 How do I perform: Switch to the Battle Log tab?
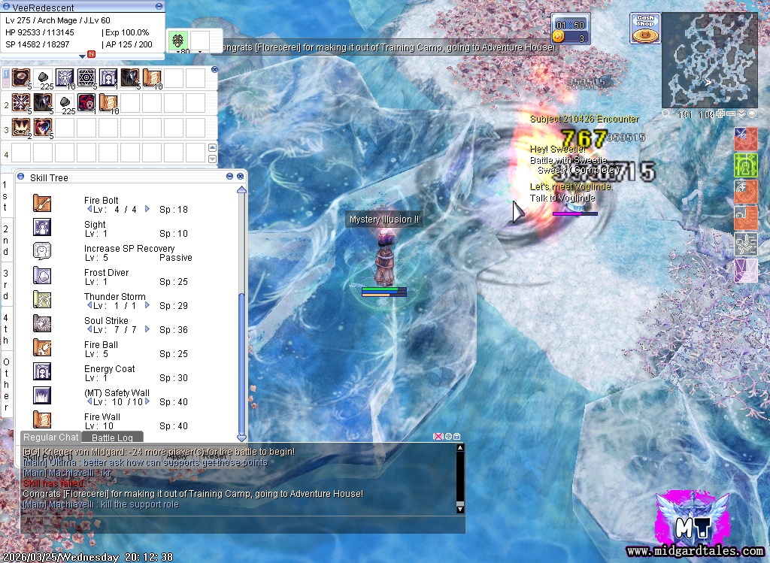(x=112, y=437)
